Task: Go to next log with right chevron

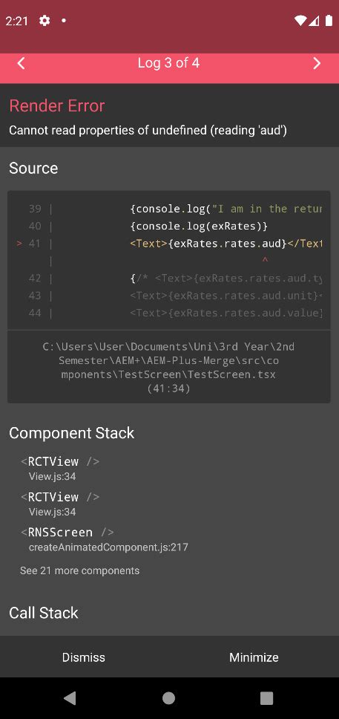Action: [x=317, y=63]
